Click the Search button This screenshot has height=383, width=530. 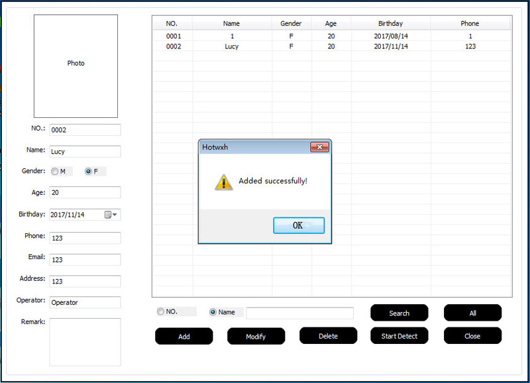(399, 313)
